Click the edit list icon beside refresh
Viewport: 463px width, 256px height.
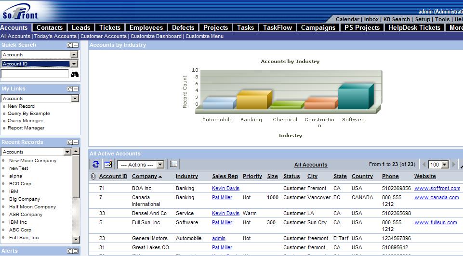108,164
